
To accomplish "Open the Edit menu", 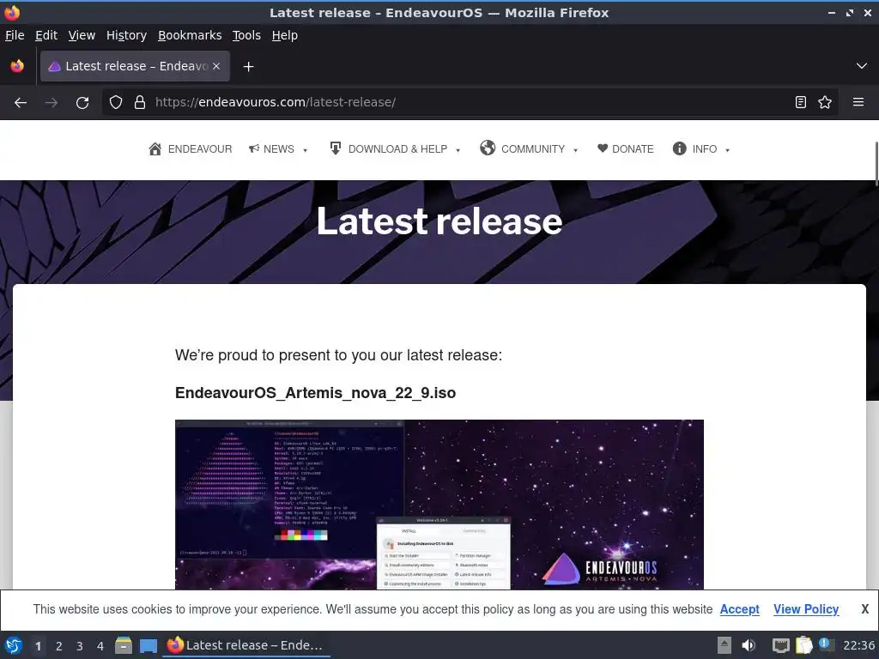I will (46, 35).
